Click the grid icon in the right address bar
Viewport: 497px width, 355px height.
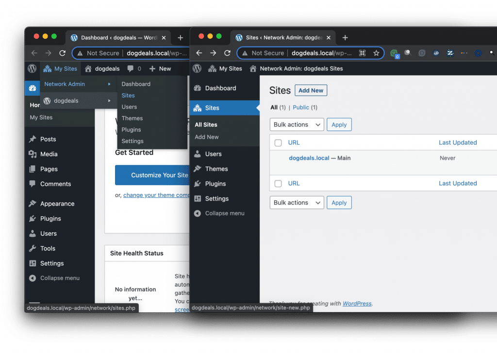click(362, 53)
